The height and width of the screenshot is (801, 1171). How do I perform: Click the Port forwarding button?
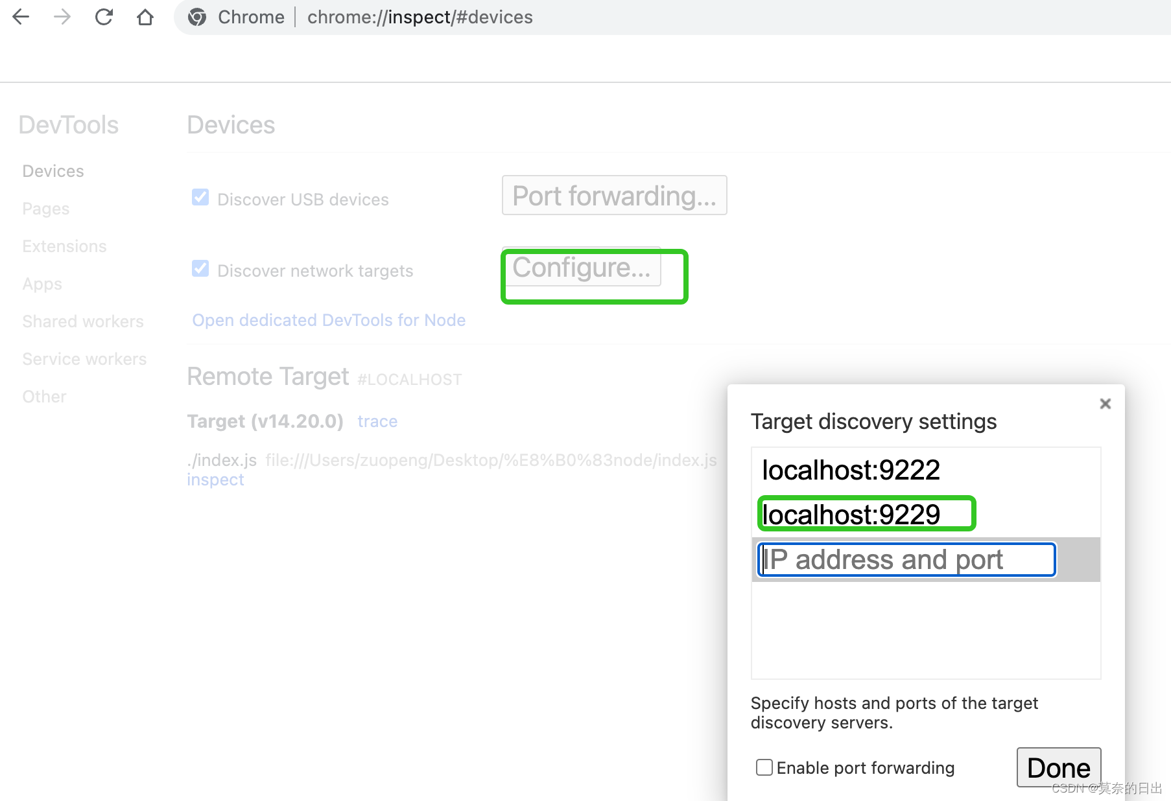click(614, 196)
